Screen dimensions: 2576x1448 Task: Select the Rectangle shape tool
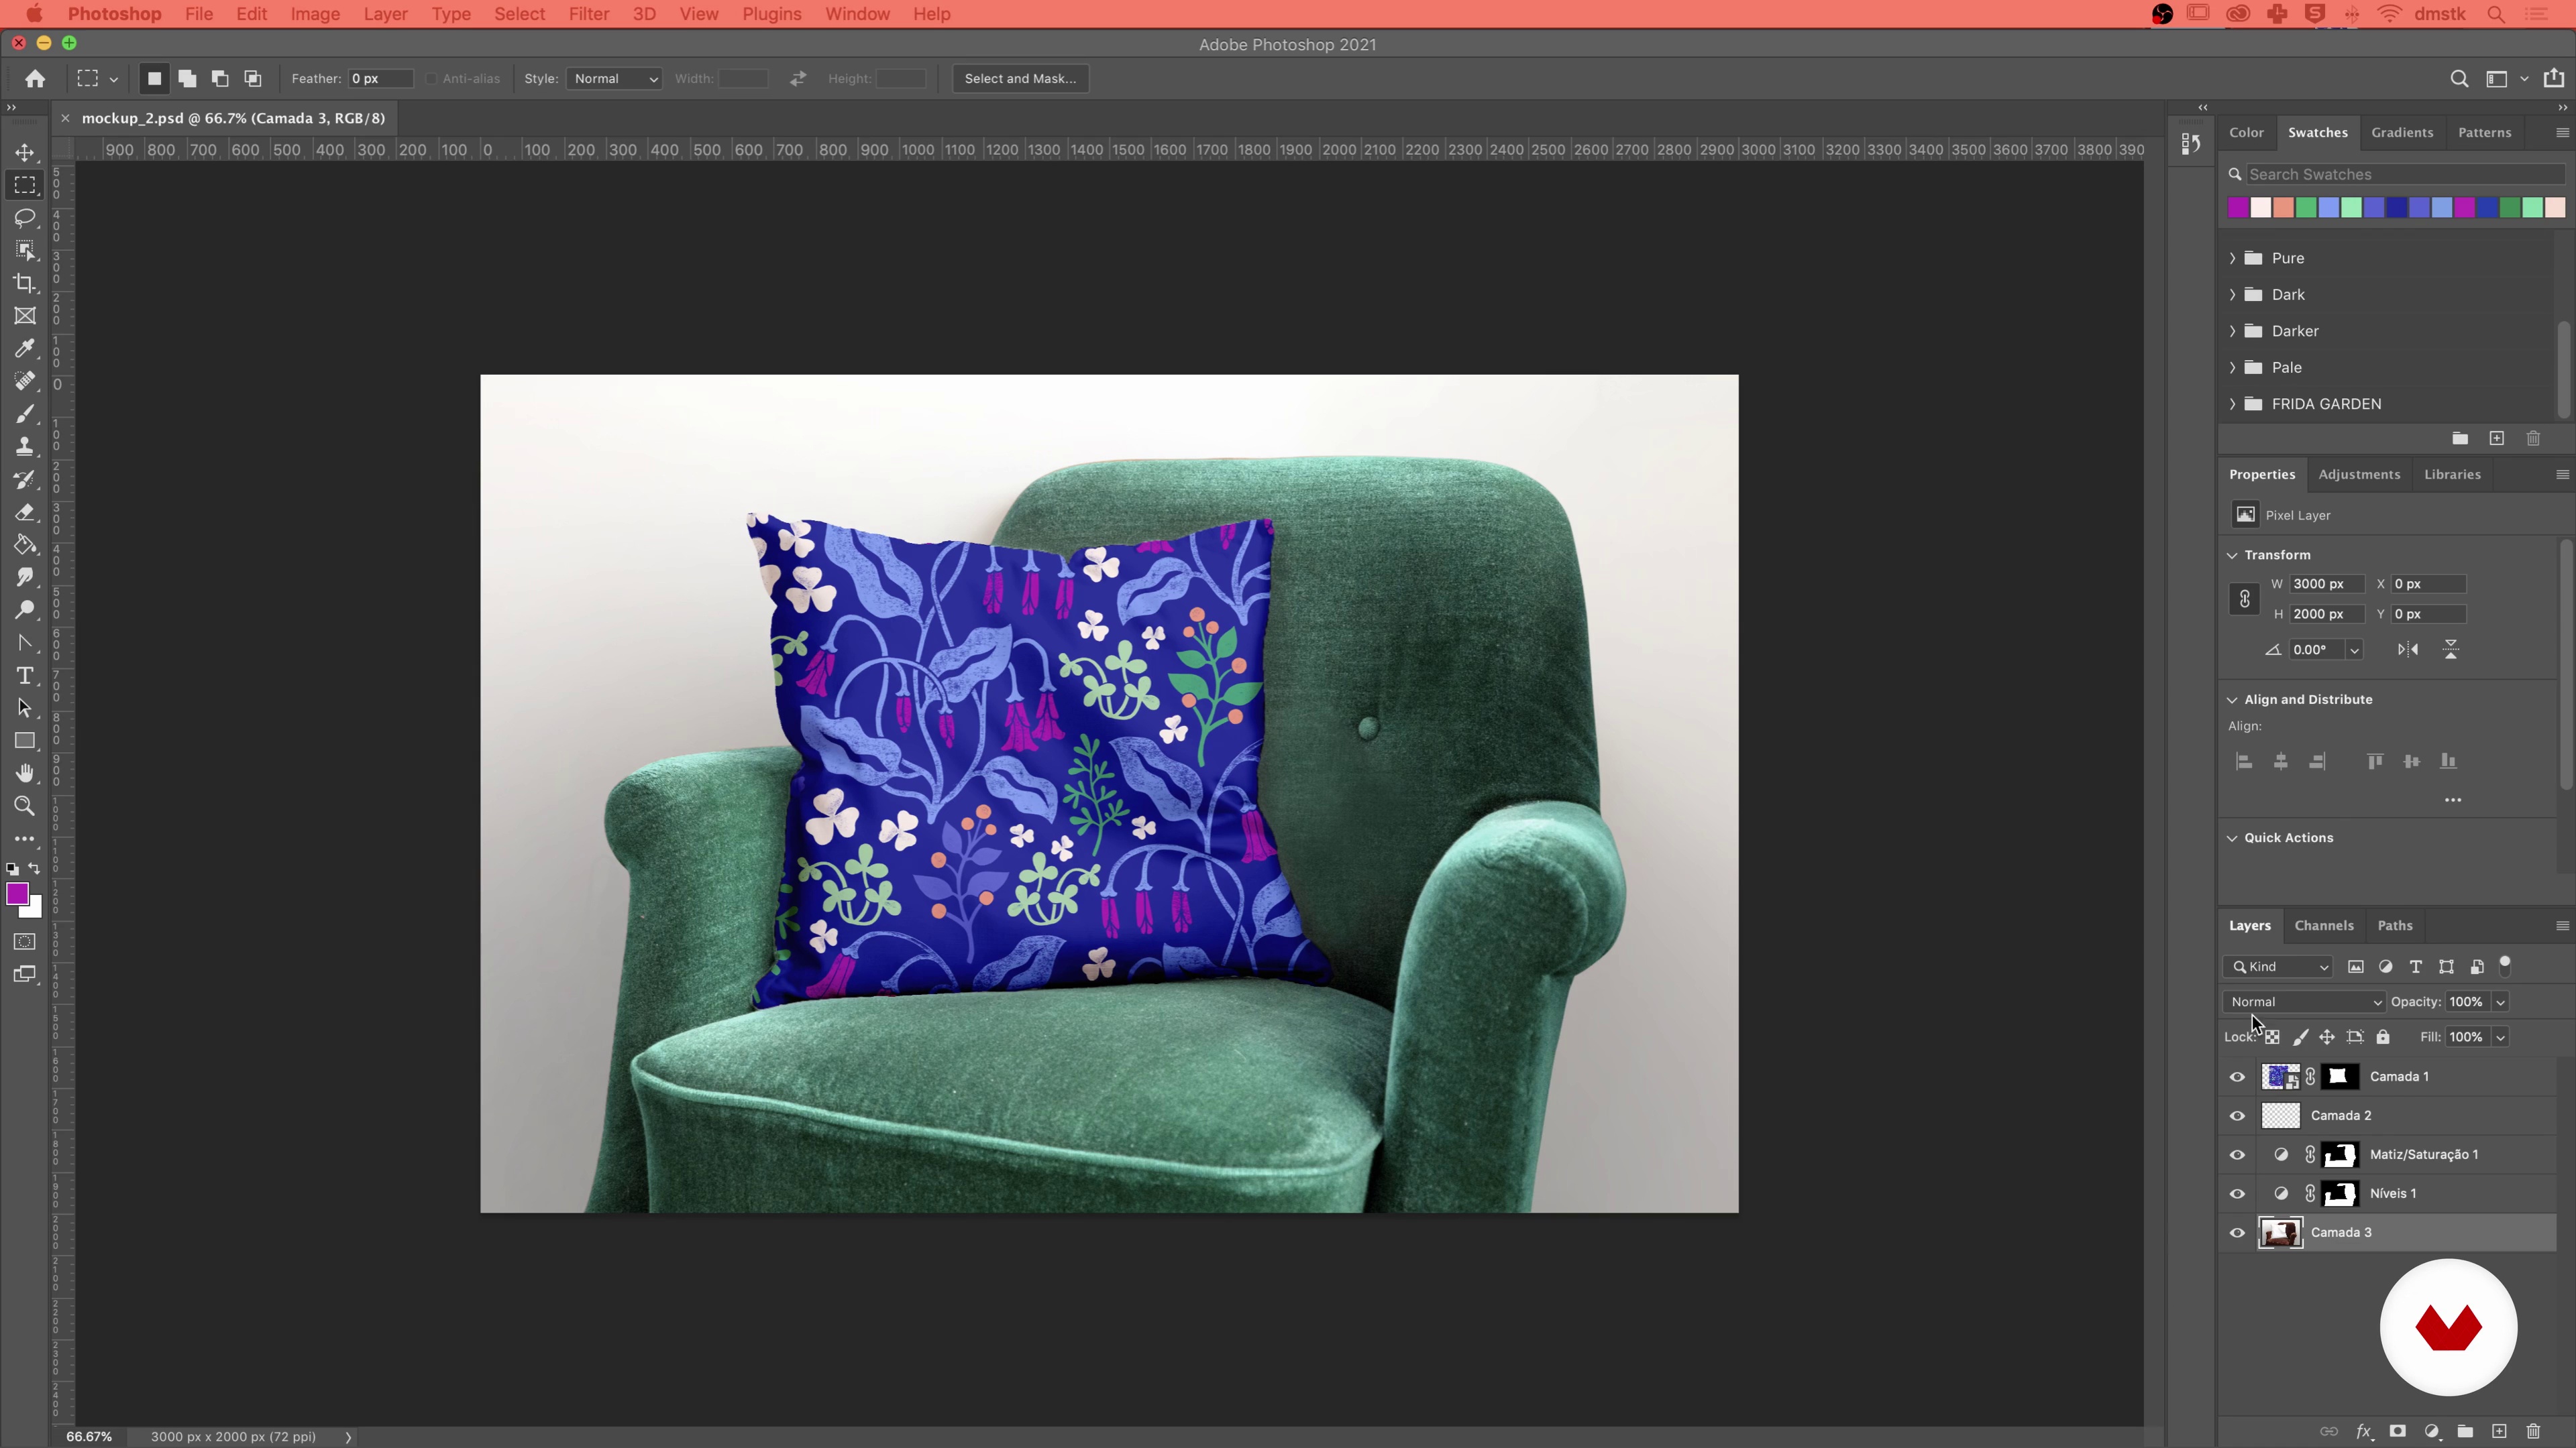pyautogui.click(x=25, y=741)
